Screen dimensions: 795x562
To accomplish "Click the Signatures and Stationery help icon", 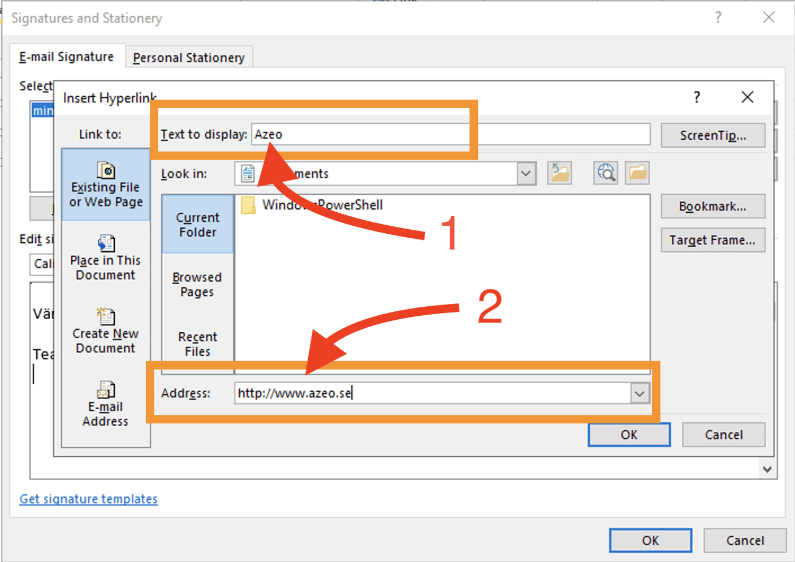I will [718, 18].
